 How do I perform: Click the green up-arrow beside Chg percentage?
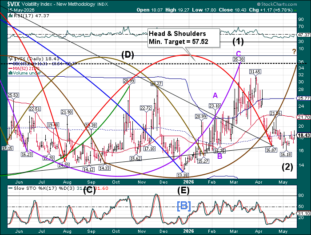[295, 10]
